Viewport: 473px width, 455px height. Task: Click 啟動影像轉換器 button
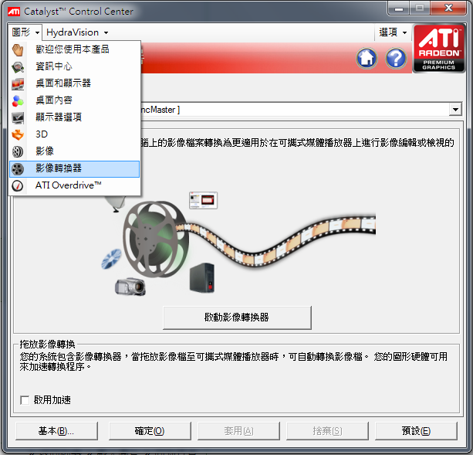tap(237, 317)
